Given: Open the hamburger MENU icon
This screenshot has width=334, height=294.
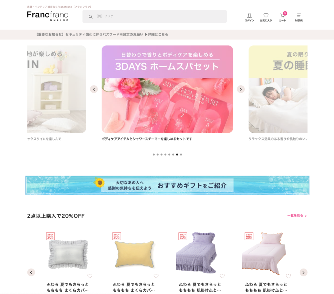Looking at the screenshot, I should [x=299, y=17].
